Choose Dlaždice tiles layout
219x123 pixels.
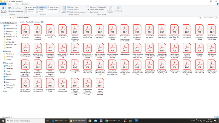(x=29, y=12)
